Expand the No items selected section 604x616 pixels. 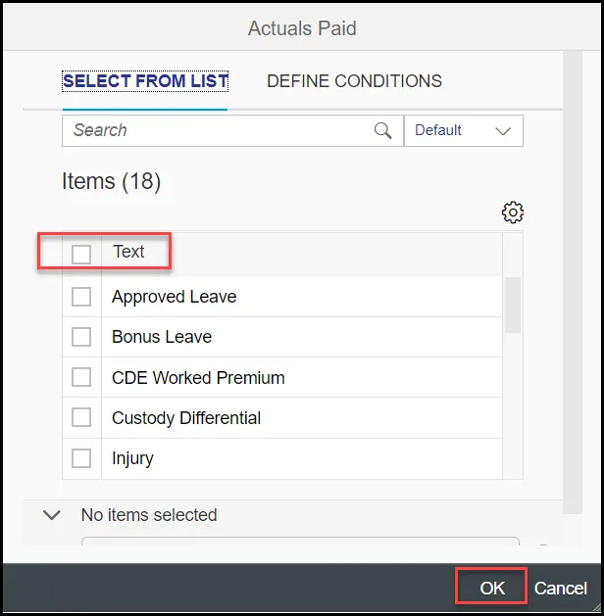(x=52, y=515)
